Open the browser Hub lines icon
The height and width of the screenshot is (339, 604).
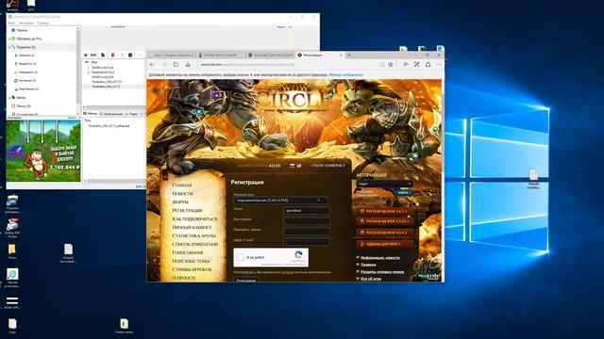pyautogui.click(x=406, y=65)
